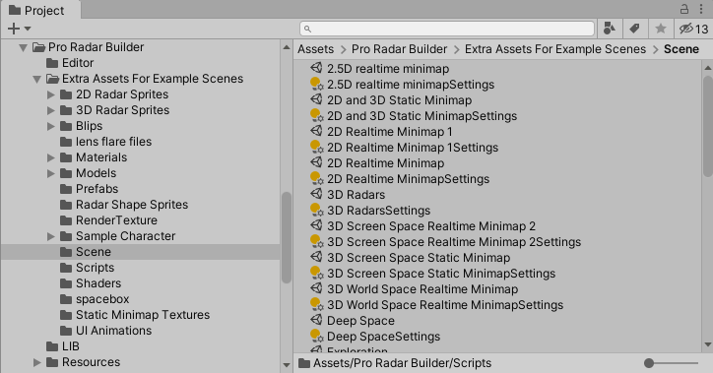Open the panel options kebab menu
The height and width of the screenshot is (373, 713).
(701, 9)
